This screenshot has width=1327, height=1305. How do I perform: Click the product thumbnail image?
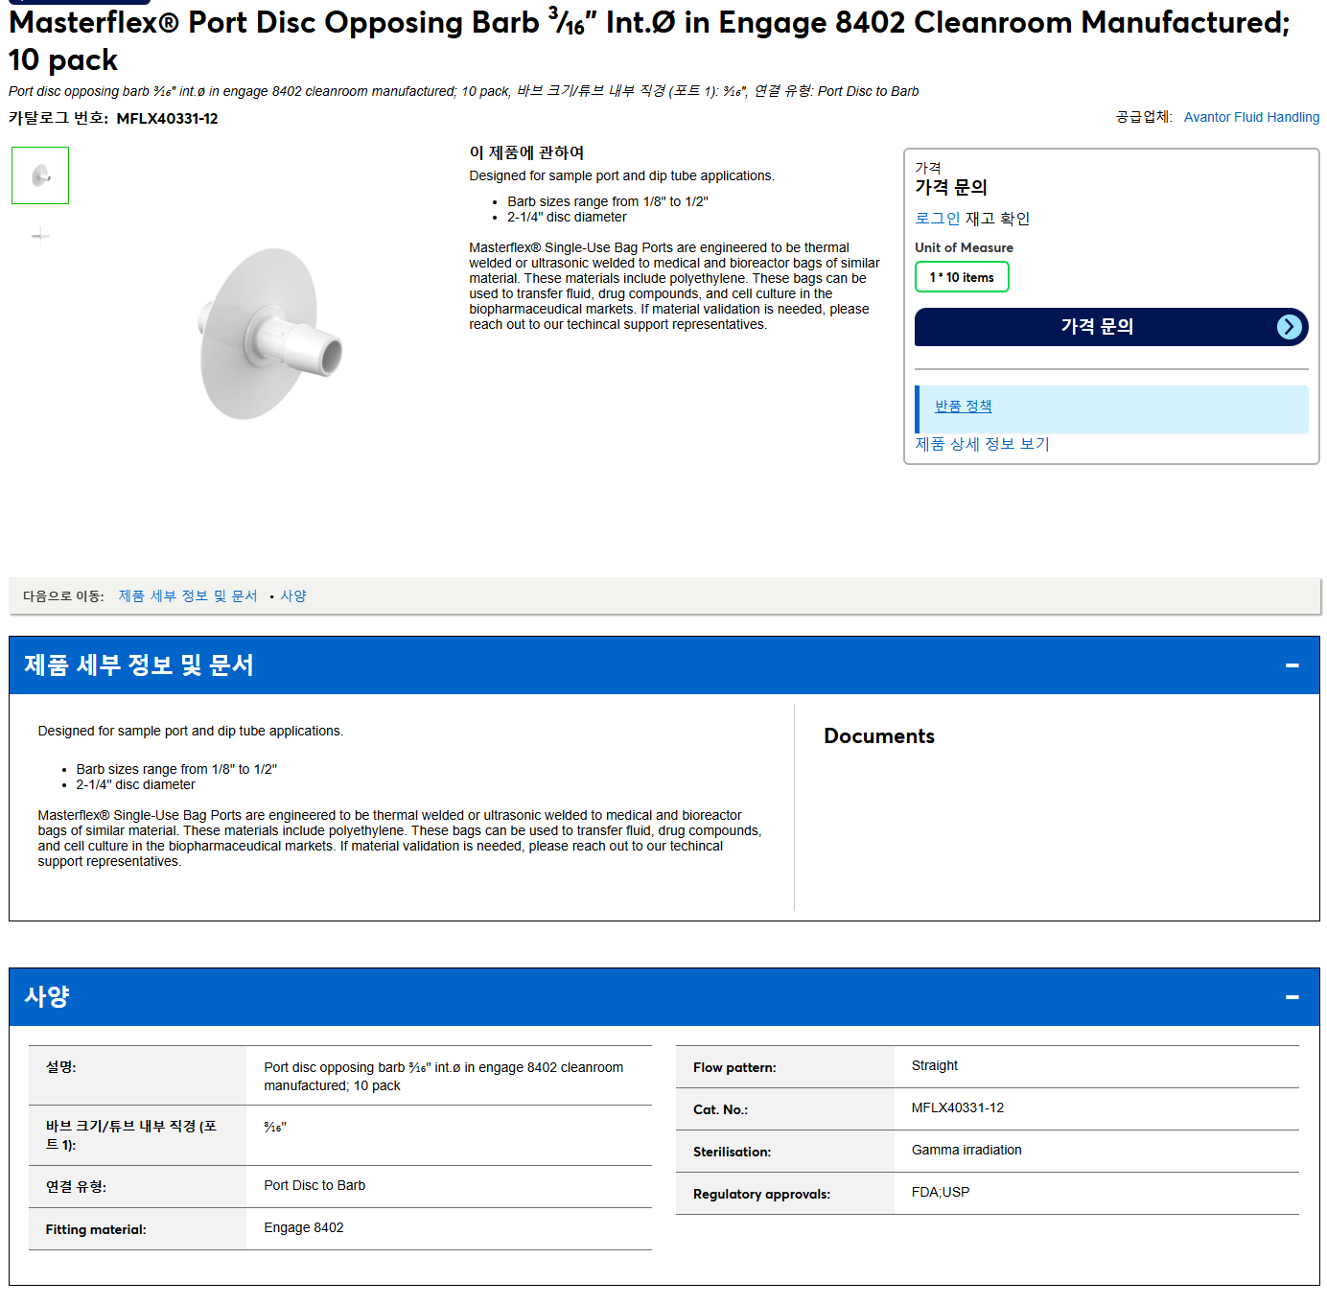pos(40,175)
